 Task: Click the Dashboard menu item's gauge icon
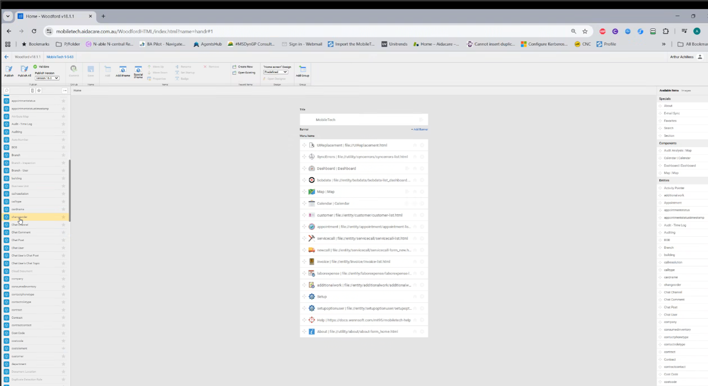pos(312,168)
